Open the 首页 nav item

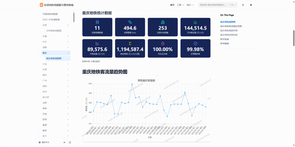[172, 5]
